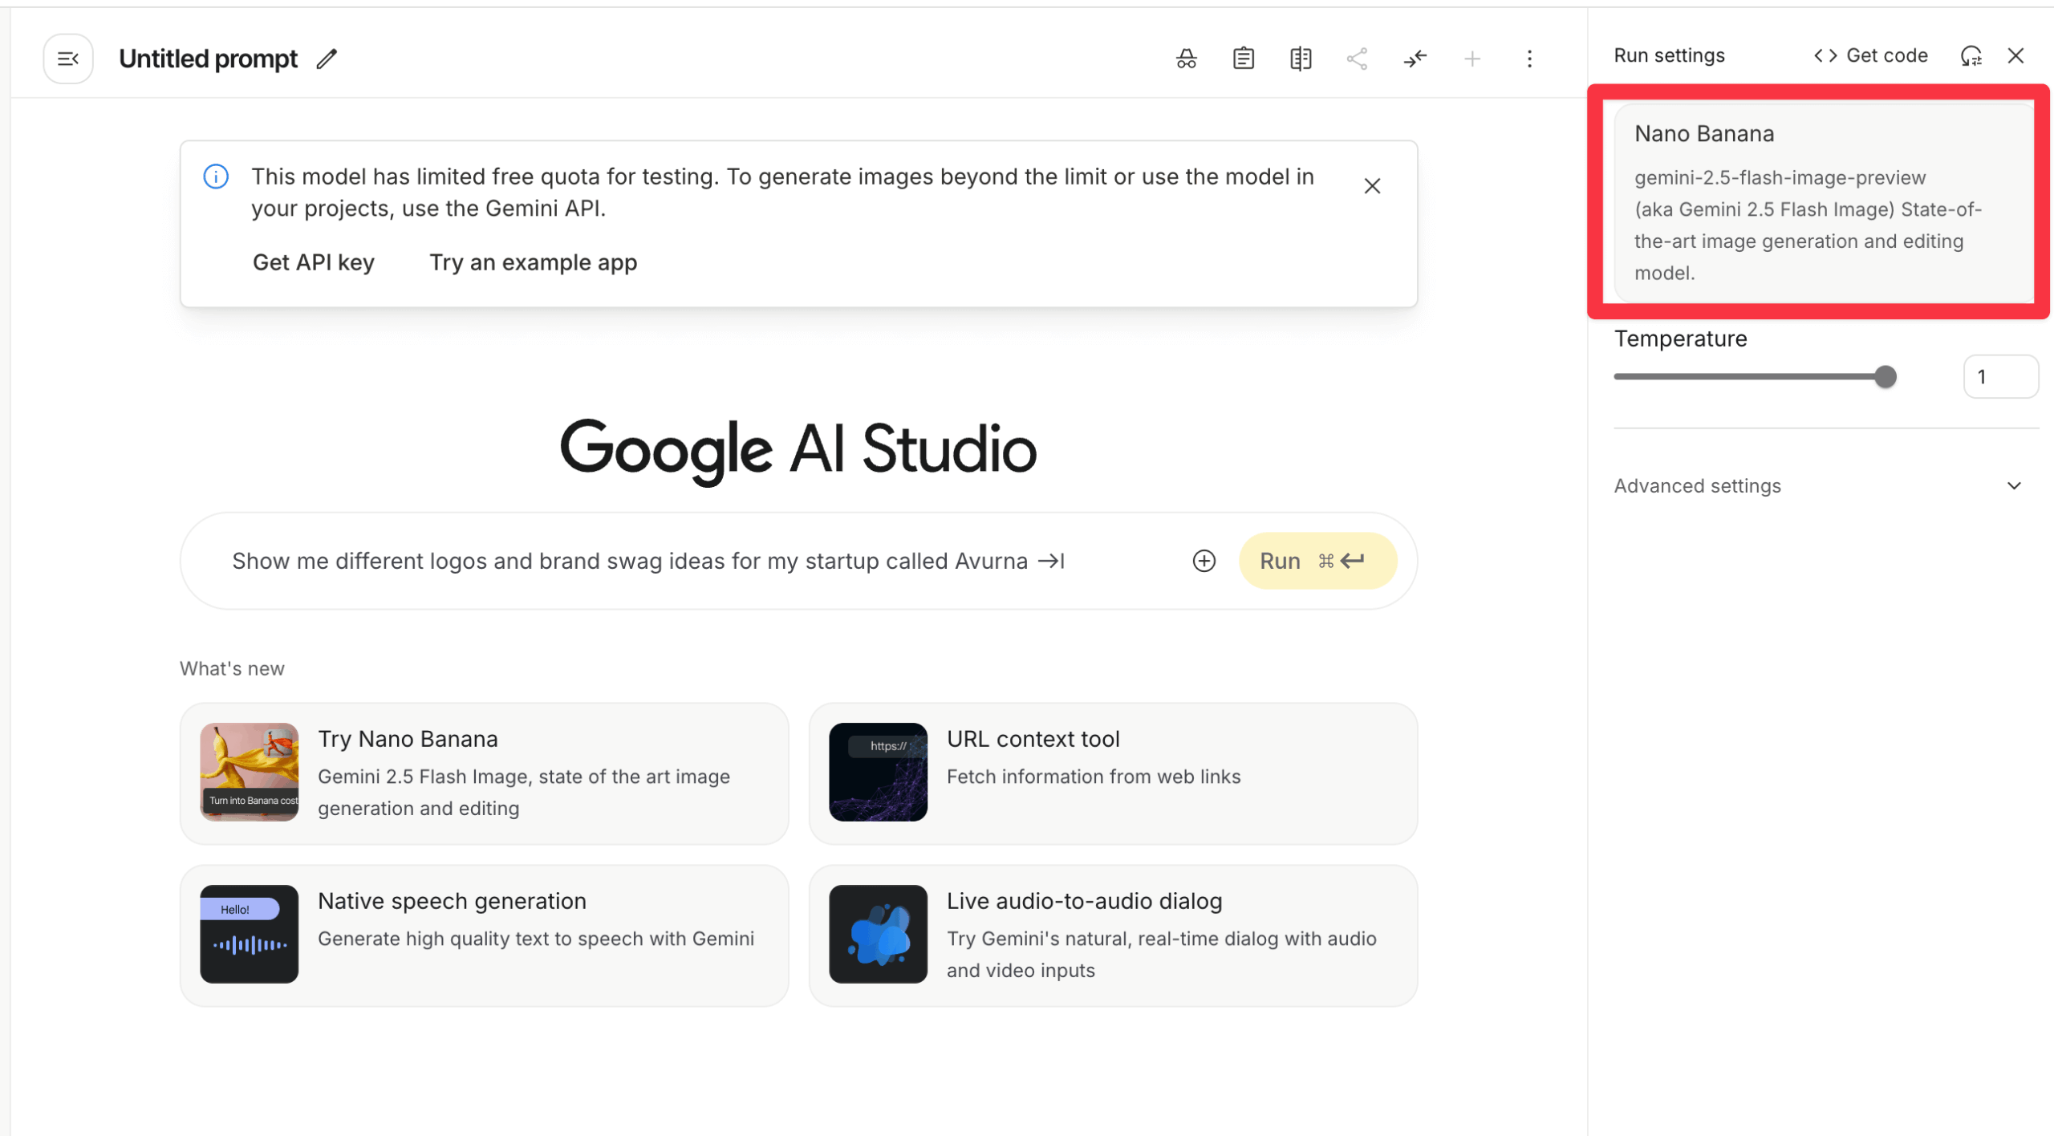This screenshot has width=2054, height=1136.
Task: Click the incognito temporary chat icon
Action: click(x=1186, y=59)
